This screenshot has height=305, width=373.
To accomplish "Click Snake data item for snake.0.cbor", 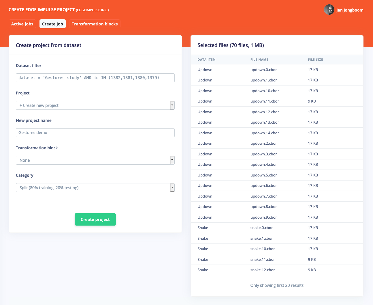I will 203,228.
